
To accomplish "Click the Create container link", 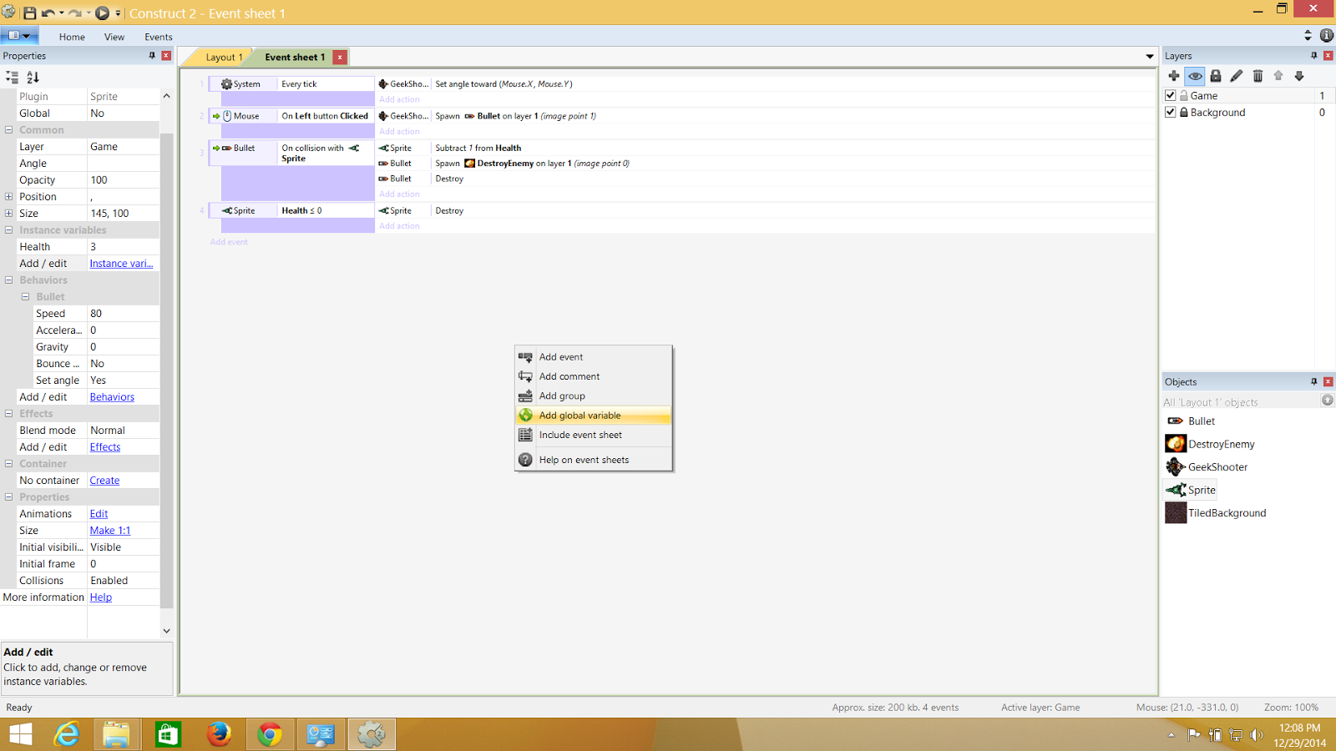I will point(104,481).
